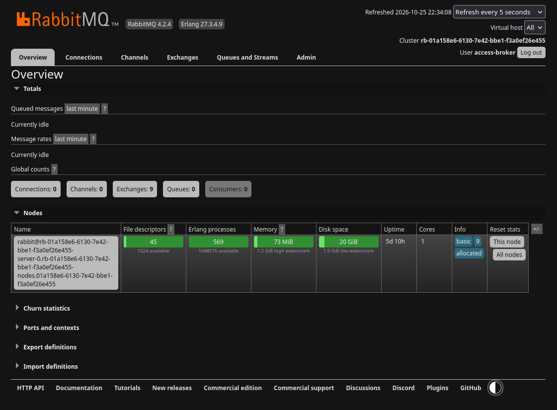Image resolution: width=557 pixels, height=410 pixels.
Task: Open the GitHub link
Action: [471, 388]
